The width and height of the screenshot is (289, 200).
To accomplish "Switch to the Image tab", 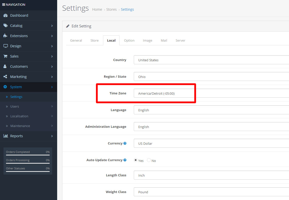I will [x=148, y=41].
